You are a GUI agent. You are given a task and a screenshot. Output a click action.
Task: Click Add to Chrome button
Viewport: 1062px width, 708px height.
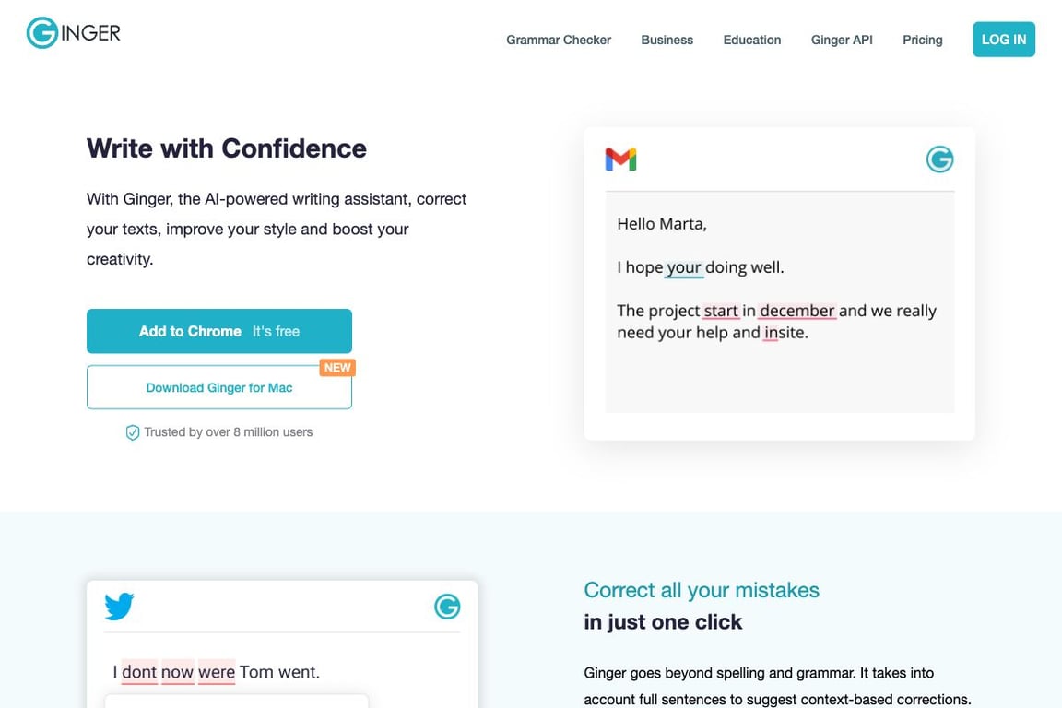tap(219, 331)
